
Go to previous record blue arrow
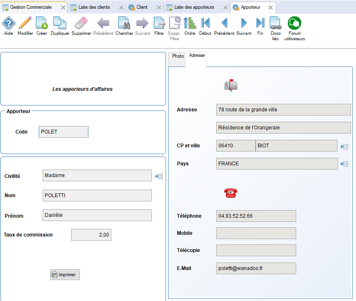coord(224,23)
